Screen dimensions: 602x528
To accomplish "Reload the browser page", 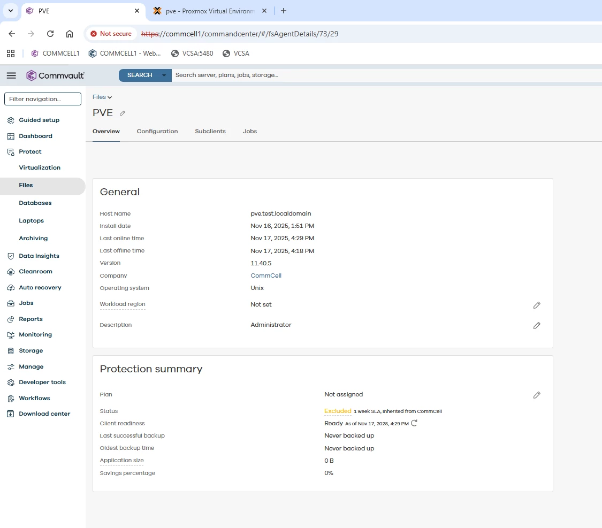I will (x=50, y=34).
